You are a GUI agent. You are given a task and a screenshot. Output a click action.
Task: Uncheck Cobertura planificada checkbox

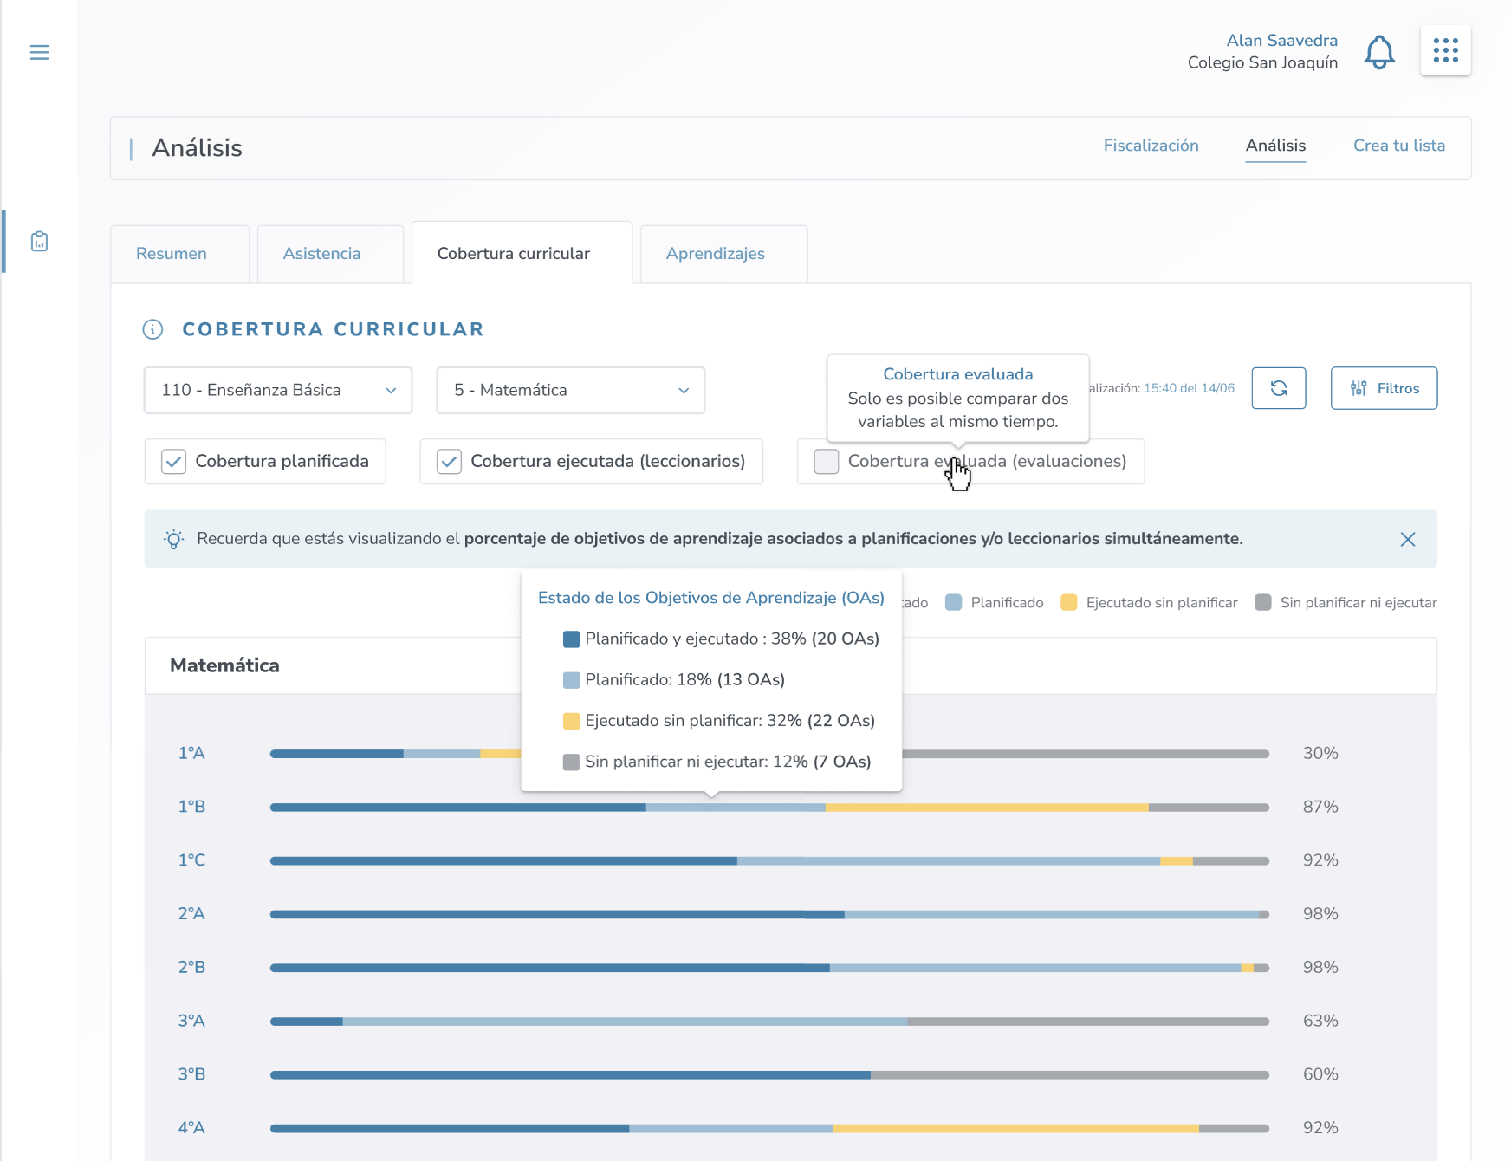pyautogui.click(x=174, y=462)
